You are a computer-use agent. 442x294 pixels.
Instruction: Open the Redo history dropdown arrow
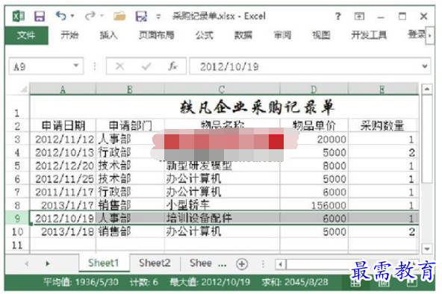tap(102, 16)
